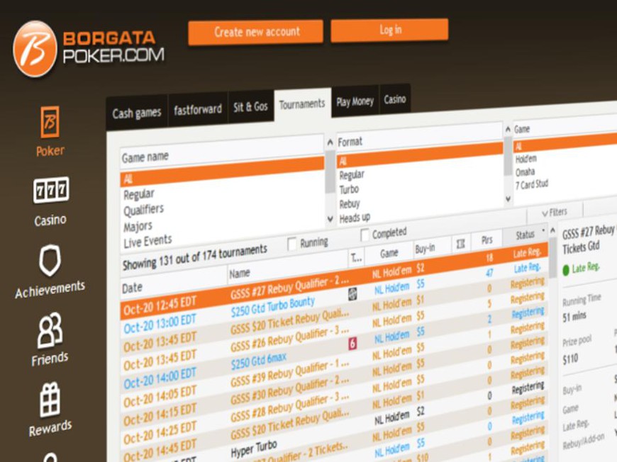Select Heads up in the Format list
Image resolution: width=617 pixels, height=462 pixels.
355,218
